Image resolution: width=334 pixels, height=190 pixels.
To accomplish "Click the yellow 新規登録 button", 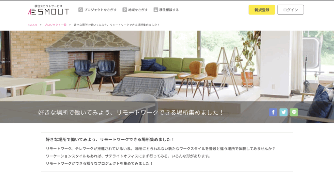I will click(x=262, y=10).
